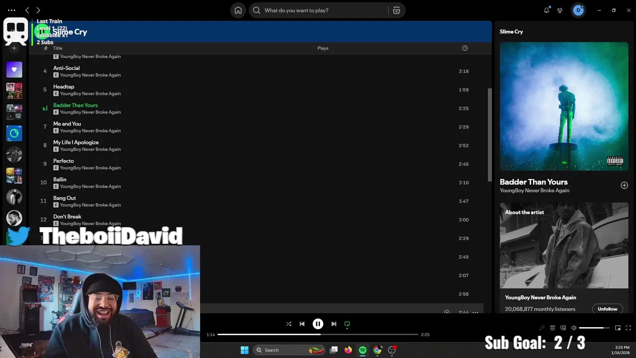Enter full screen player mode
636x358 pixels.
(x=628, y=328)
